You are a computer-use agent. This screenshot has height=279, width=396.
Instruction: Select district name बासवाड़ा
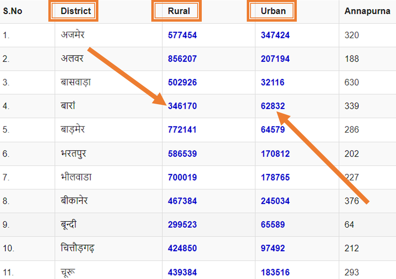click(76, 82)
